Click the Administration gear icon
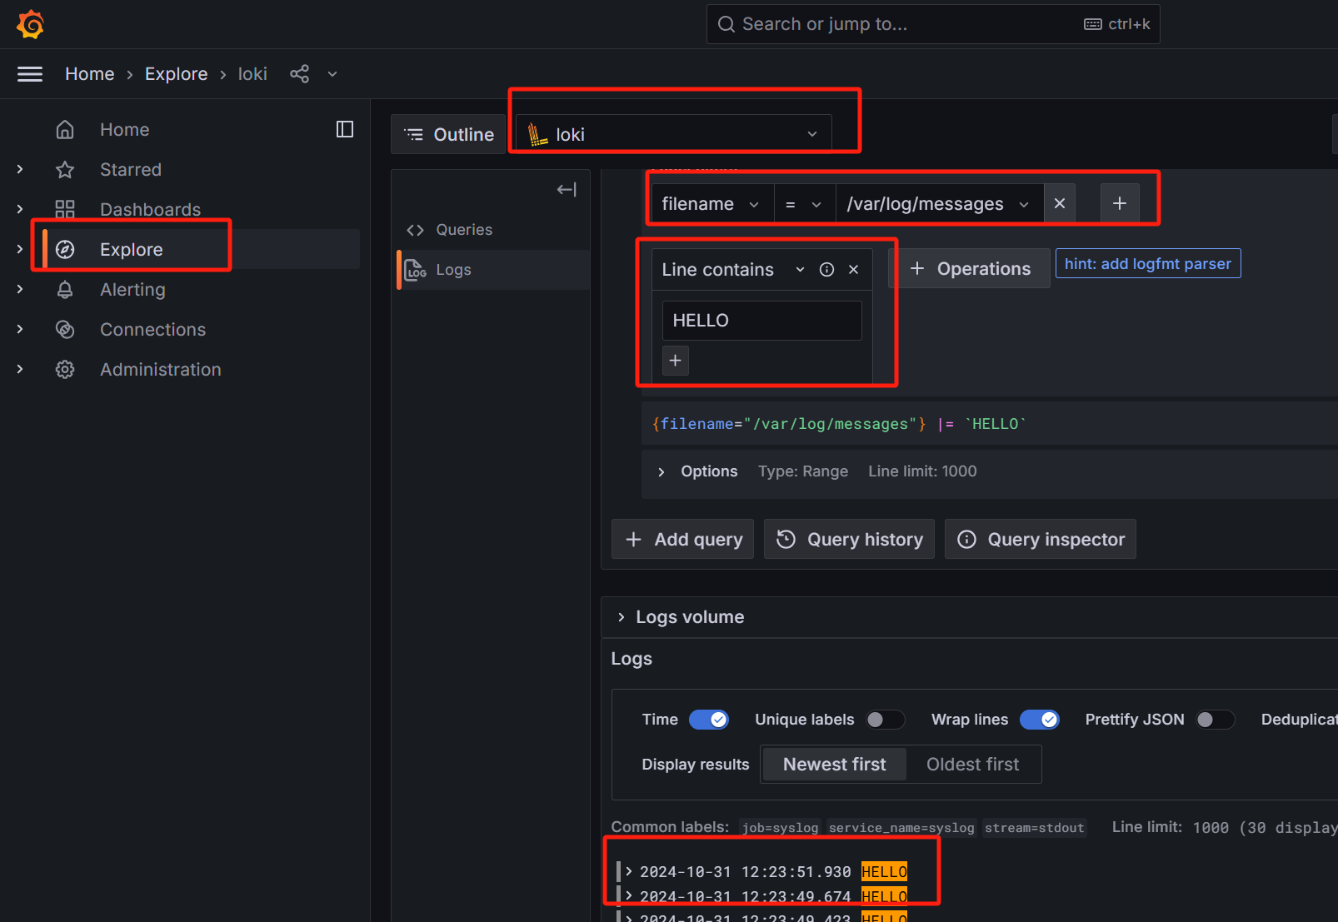The width and height of the screenshot is (1338, 922). (x=65, y=370)
